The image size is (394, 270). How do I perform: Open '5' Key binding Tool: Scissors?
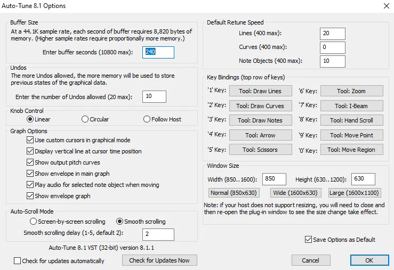(x=261, y=150)
